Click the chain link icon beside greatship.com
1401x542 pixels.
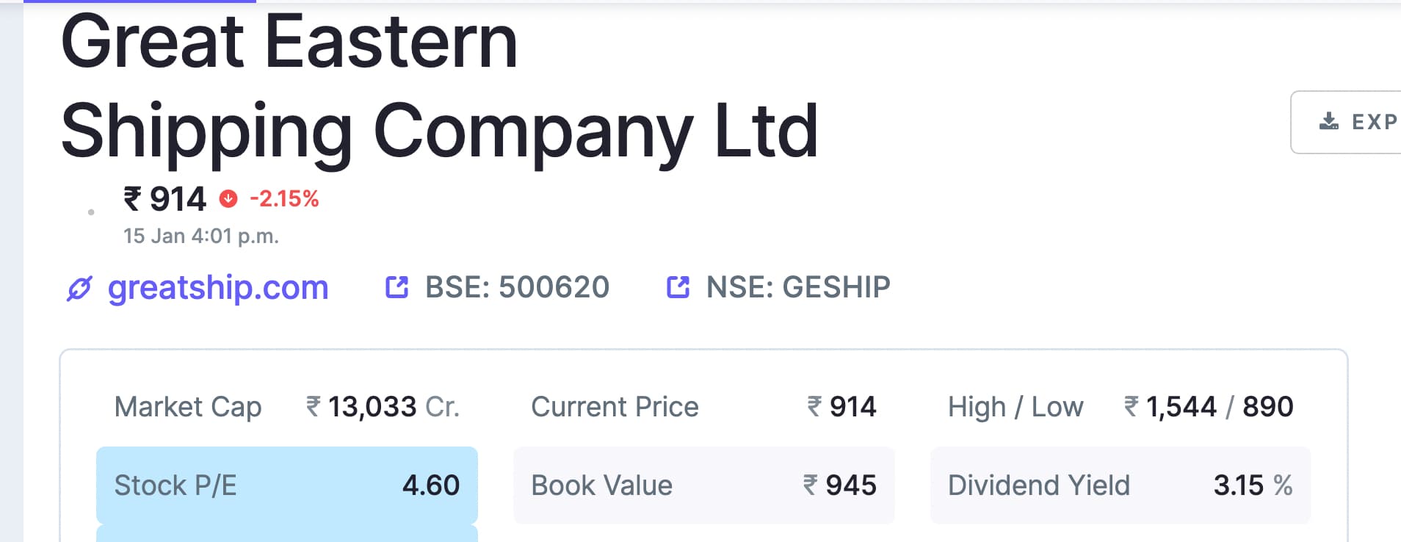pyautogui.click(x=79, y=289)
